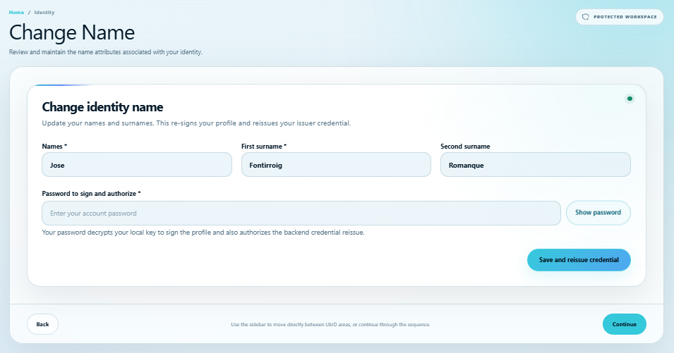Focus the Names field containing Jose

(x=137, y=165)
